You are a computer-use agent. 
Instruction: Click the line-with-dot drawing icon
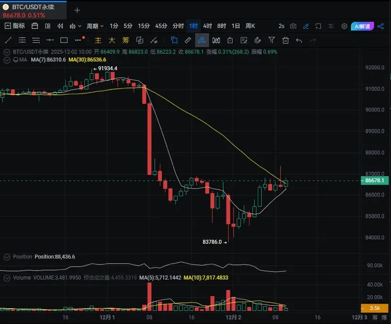pos(154,40)
